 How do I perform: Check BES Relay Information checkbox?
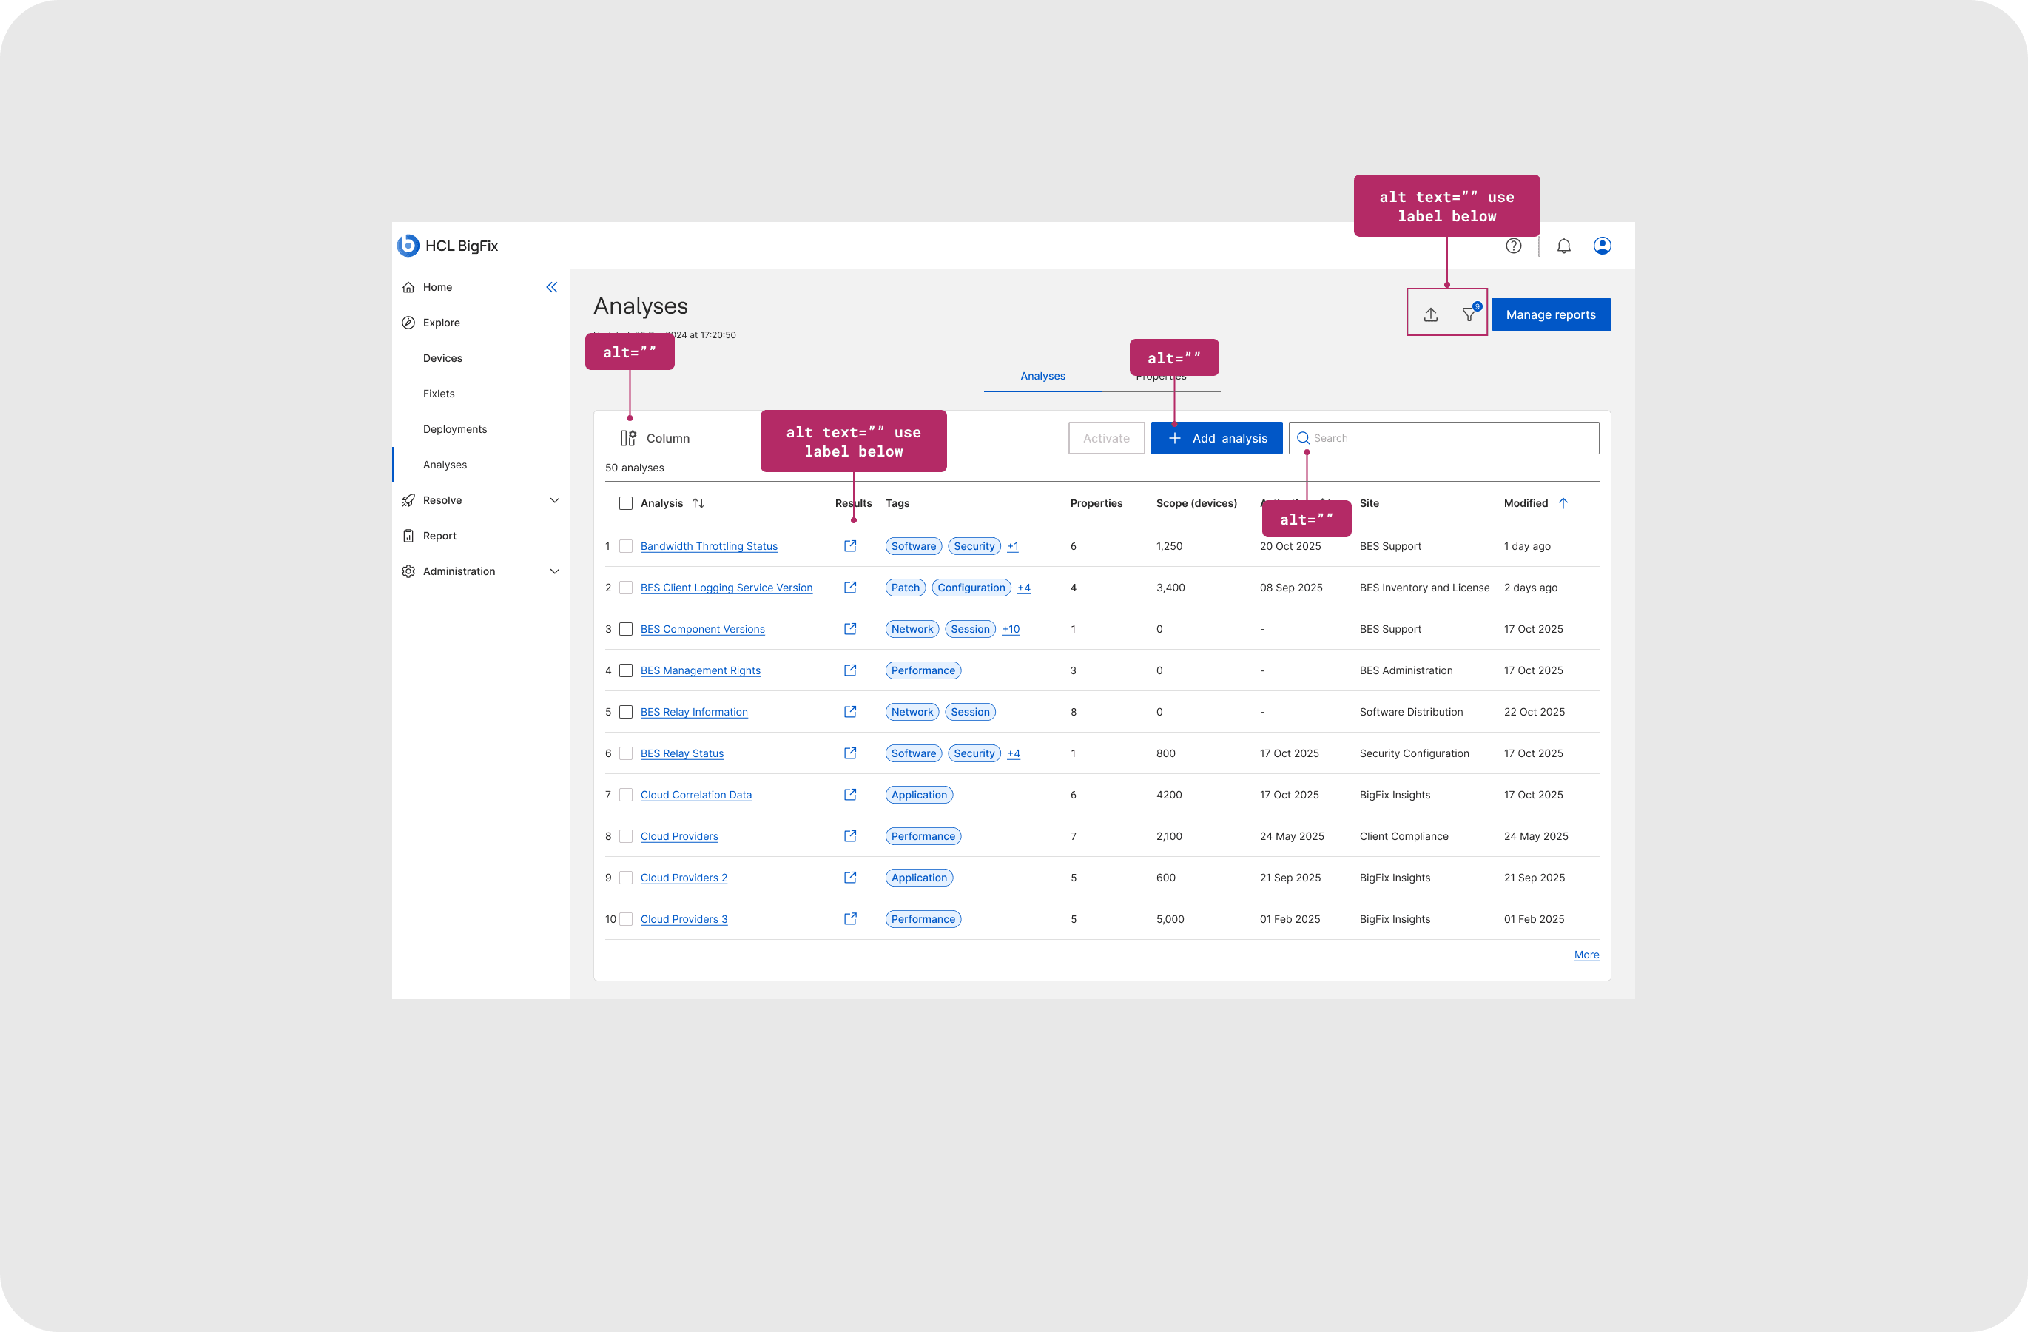point(625,712)
